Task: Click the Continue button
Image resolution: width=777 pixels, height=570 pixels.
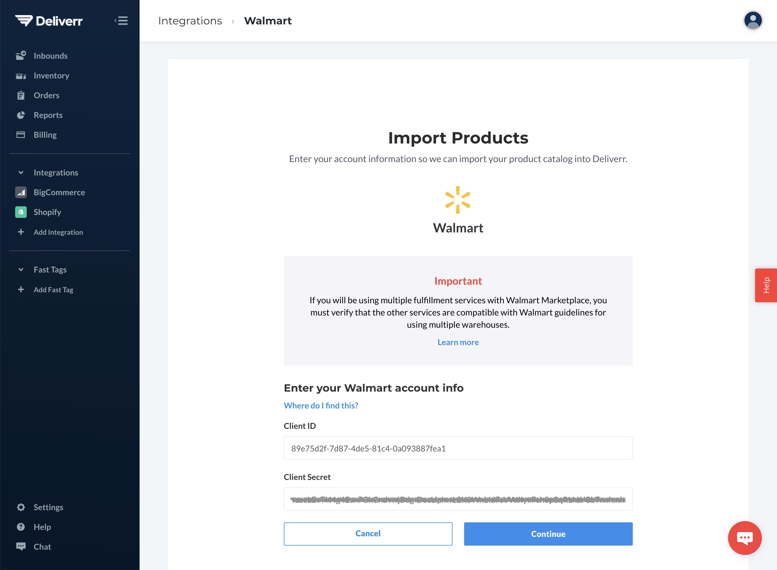Action: point(548,534)
